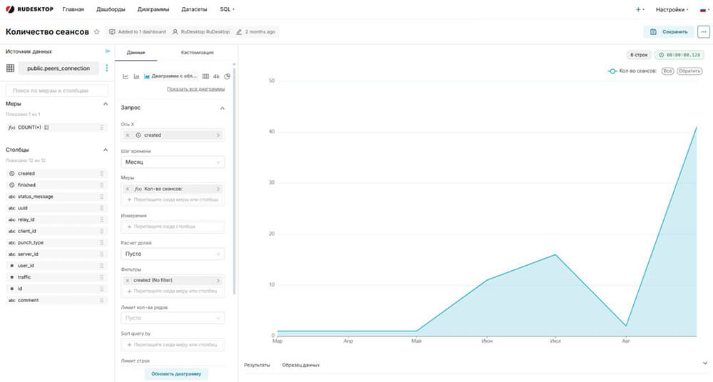The height and width of the screenshot is (382, 713).
Task: Open the Дашборды menu item
Action: 111,9
